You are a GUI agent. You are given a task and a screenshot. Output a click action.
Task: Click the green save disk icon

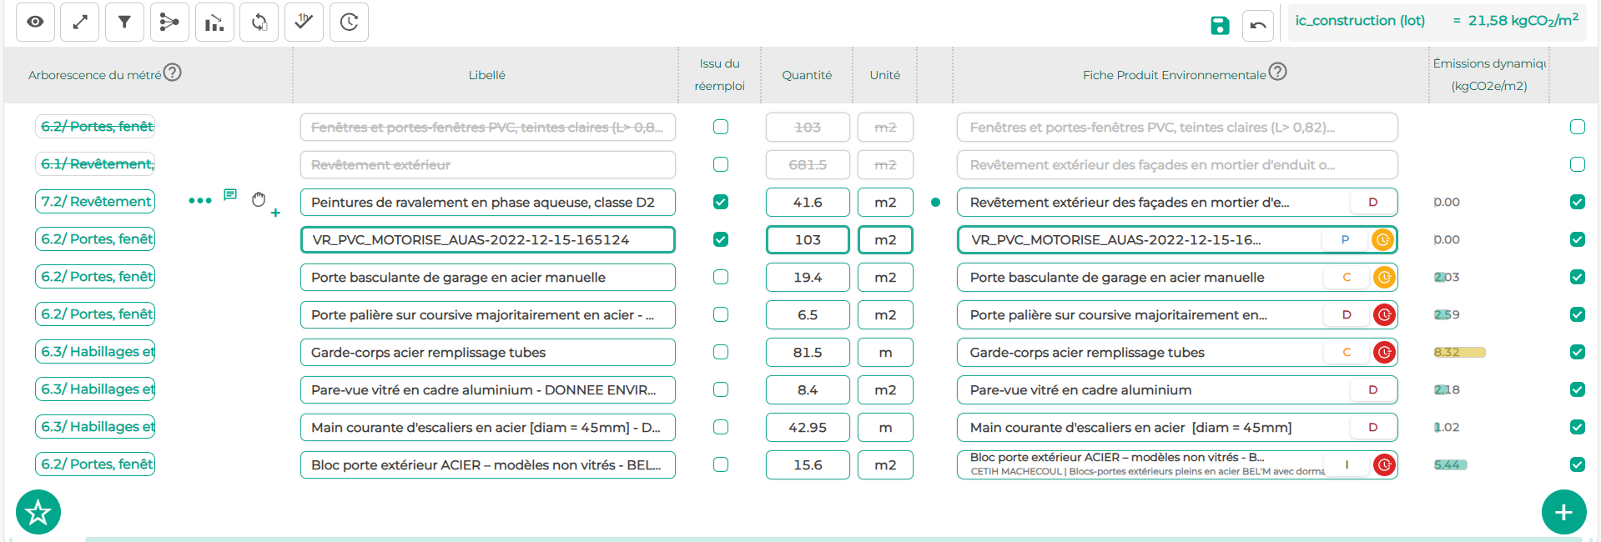point(1220,25)
